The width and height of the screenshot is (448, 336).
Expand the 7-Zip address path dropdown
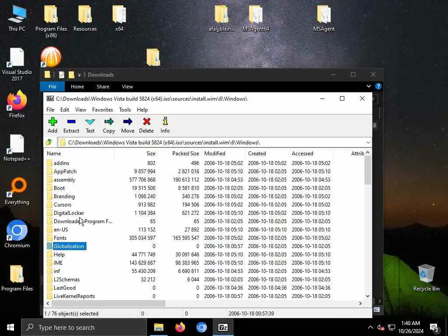[368, 142]
